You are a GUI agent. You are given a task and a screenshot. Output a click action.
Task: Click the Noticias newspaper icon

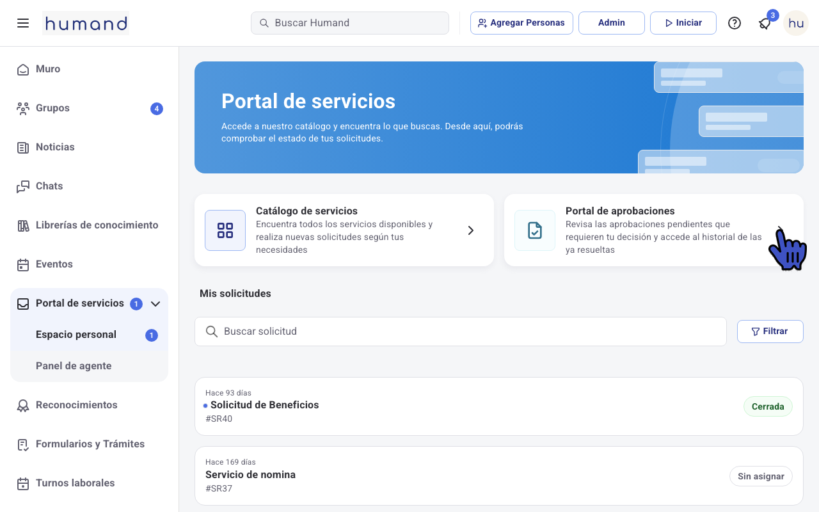coord(23,147)
